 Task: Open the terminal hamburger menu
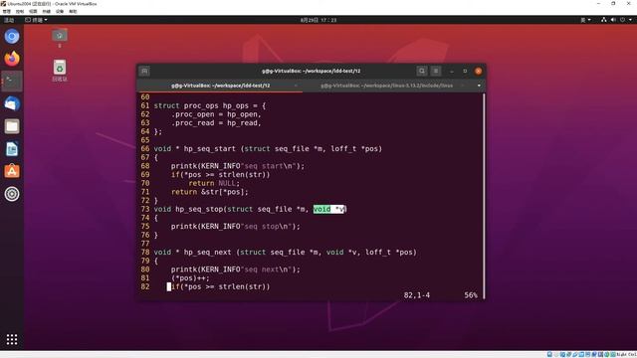click(436, 71)
